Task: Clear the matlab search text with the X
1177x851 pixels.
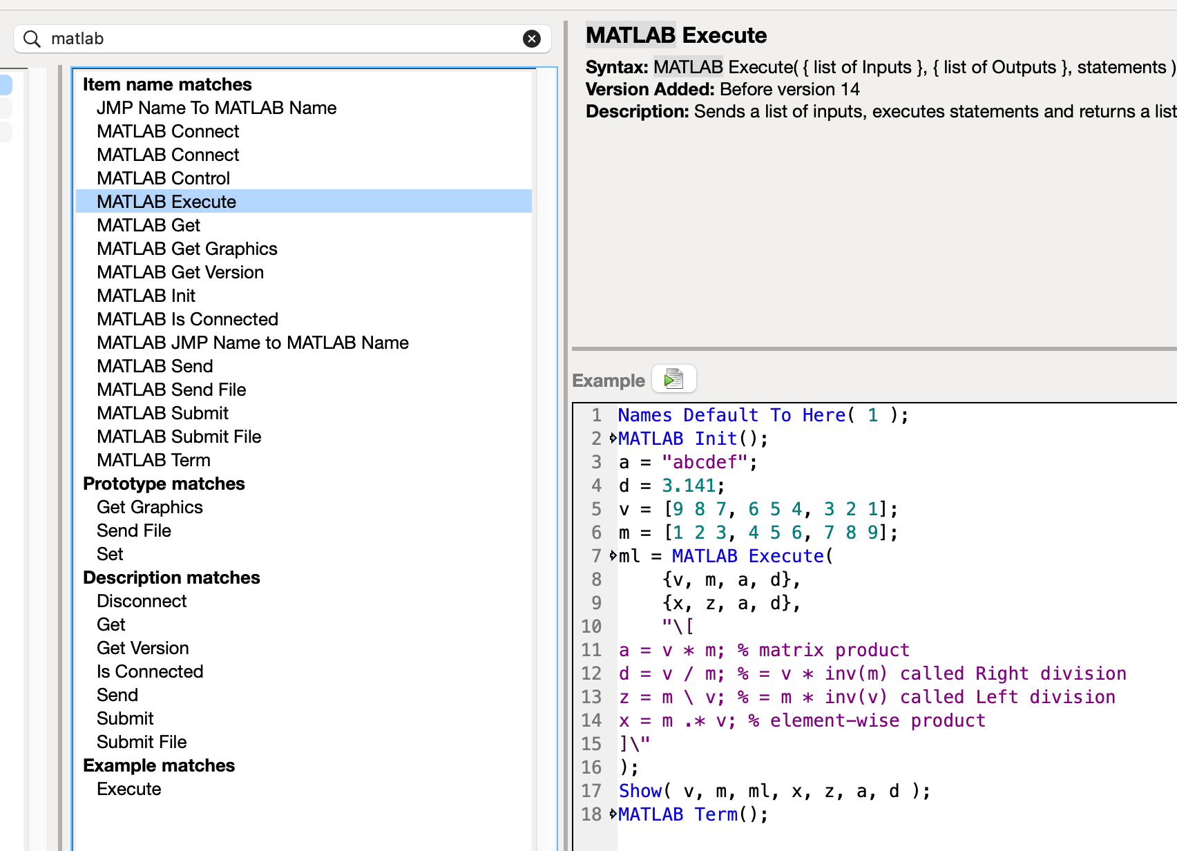Action: pyautogui.click(x=530, y=39)
